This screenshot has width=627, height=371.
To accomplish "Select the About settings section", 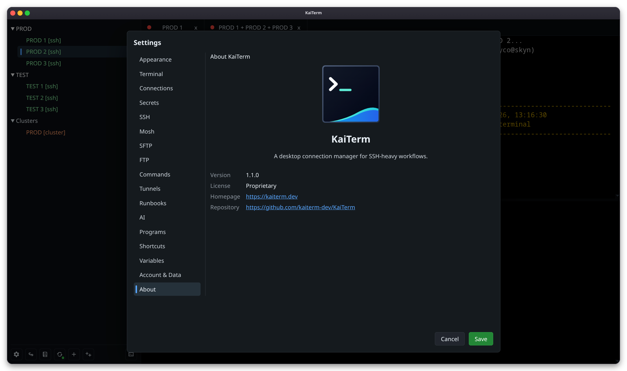I will [x=167, y=289].
